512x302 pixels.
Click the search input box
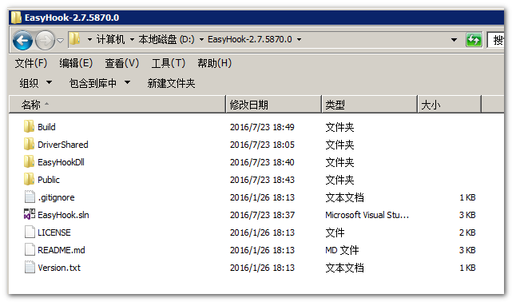[495, 40]
